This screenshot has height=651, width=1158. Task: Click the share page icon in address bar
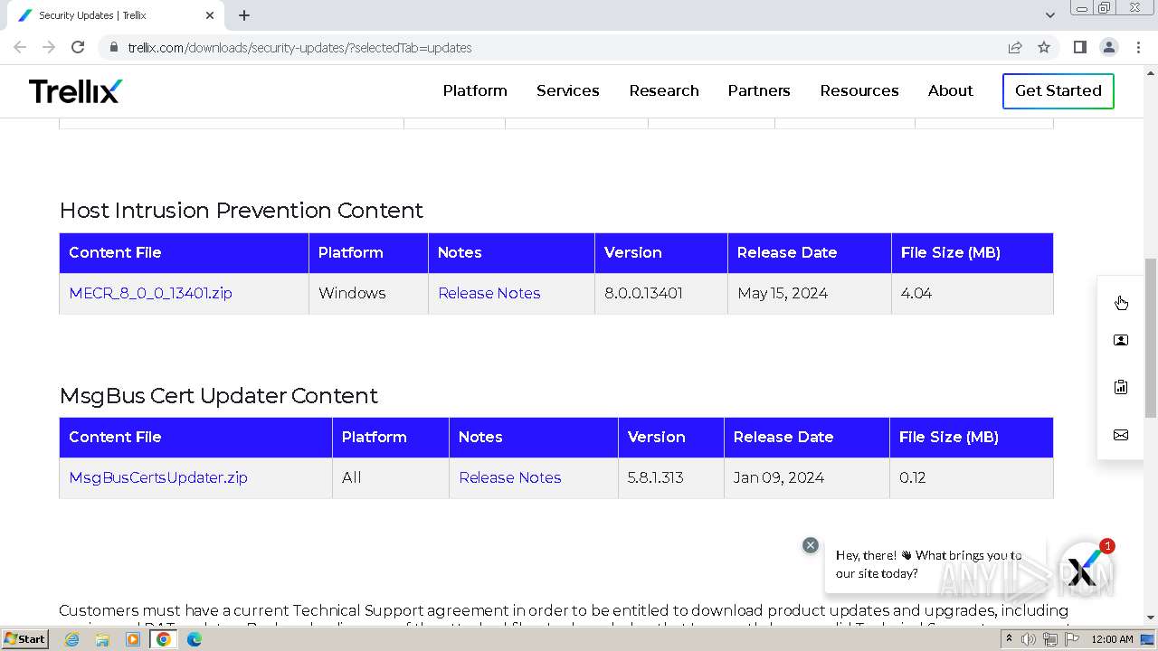(x=1015, y=47)
